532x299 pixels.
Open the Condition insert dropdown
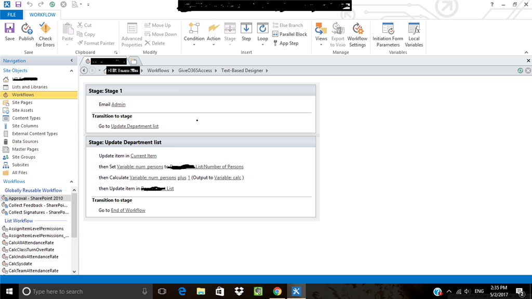pyautogui.click(x=194, y=35)
